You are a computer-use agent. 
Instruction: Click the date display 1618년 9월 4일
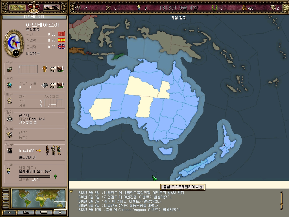point(178,8)
